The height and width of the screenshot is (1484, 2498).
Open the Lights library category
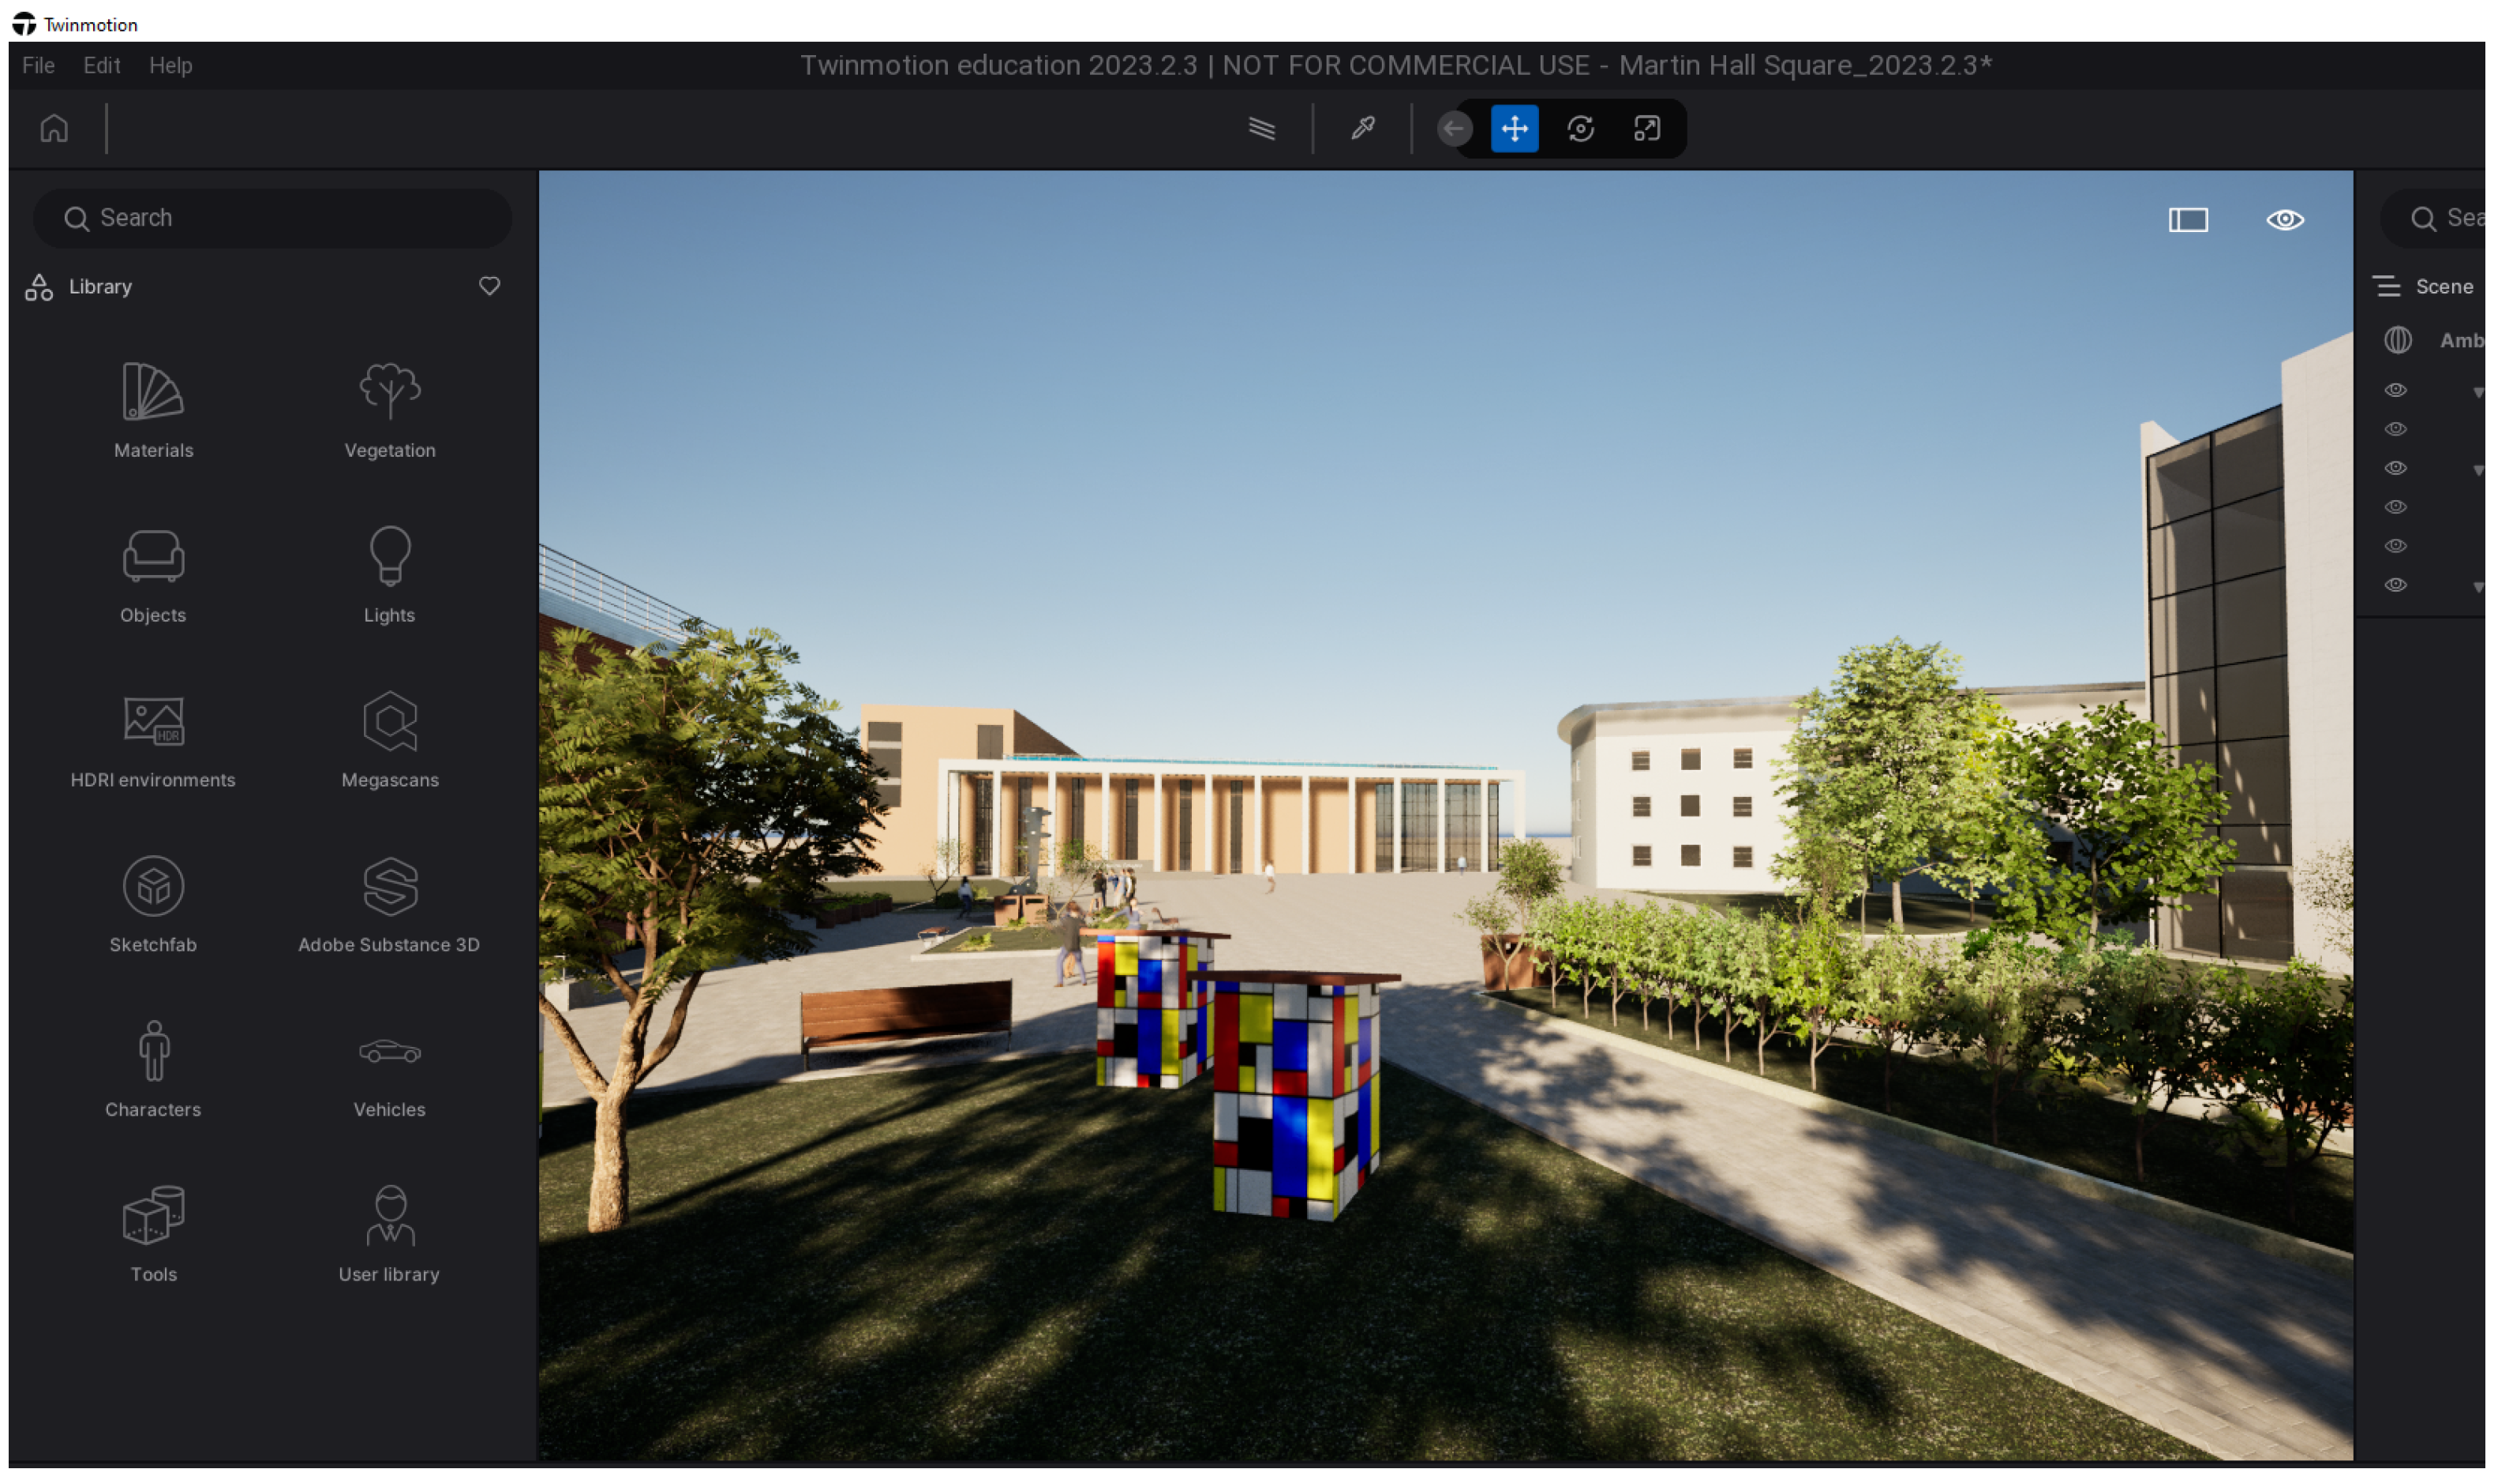[x=389, y=576]
